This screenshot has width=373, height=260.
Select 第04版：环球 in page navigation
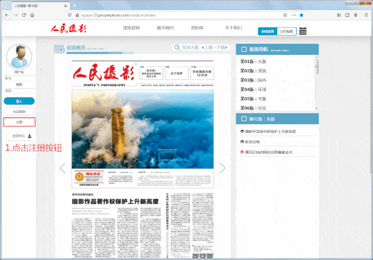pyautogui.click(x=253, y=89)
